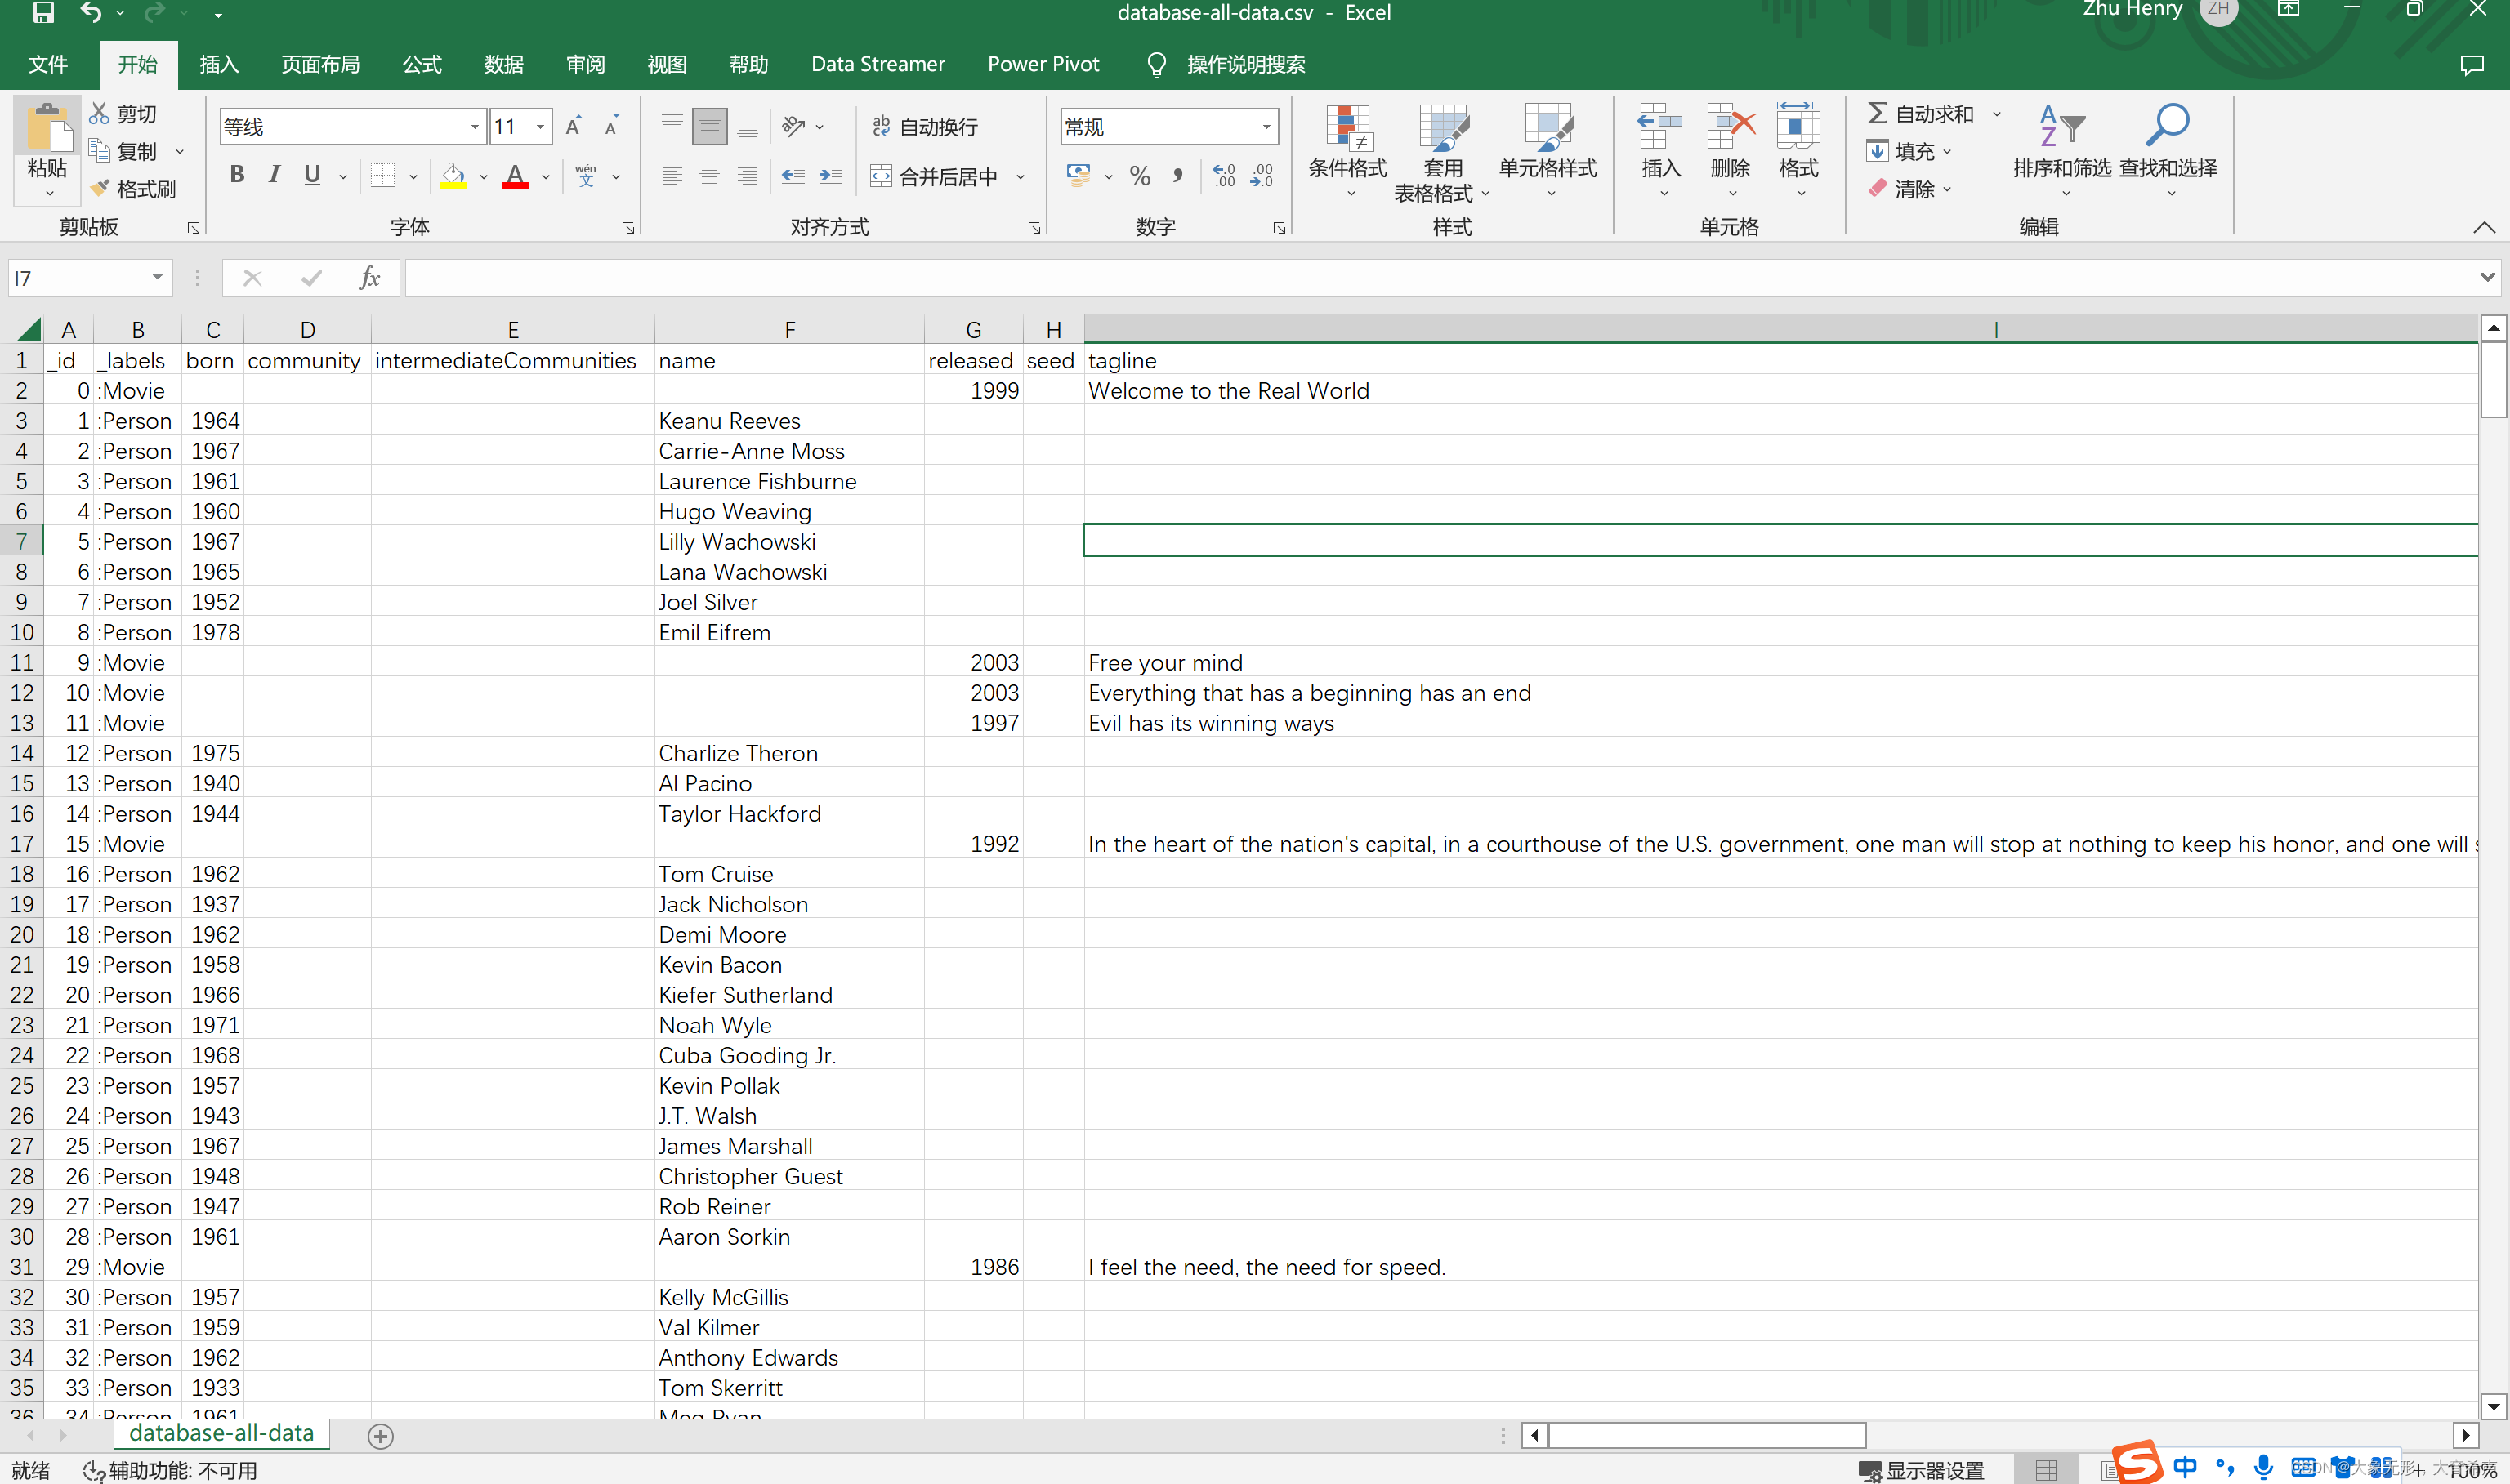The image size is (2510, 1484).
Task: Toggle right text alignment
Action: point(748,176)
